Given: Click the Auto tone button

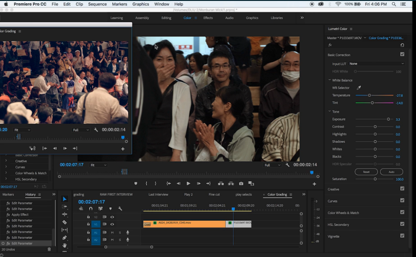Looking at the screenshot, I should point(392,171).
